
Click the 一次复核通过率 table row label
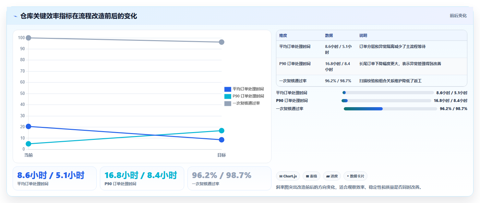point(293,81)
